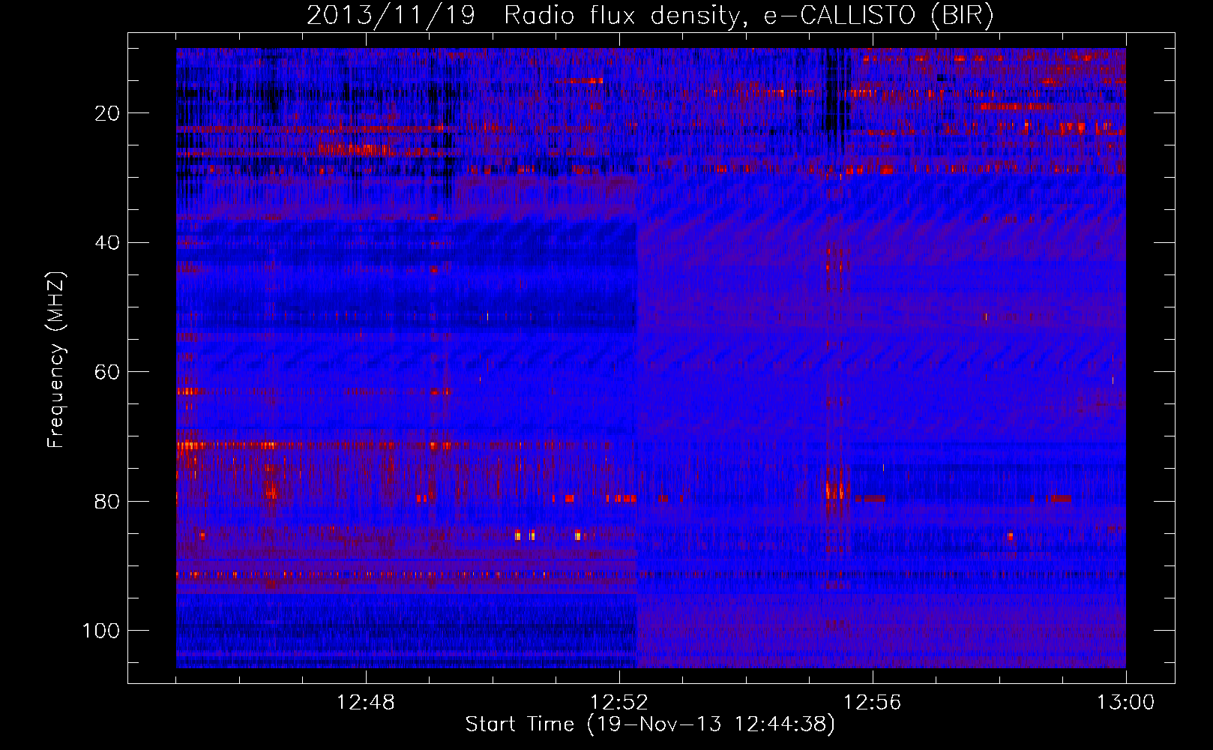Click the 20 frequency tick label
This screenshot has height=750, width=1213.
tap(108, 113)
